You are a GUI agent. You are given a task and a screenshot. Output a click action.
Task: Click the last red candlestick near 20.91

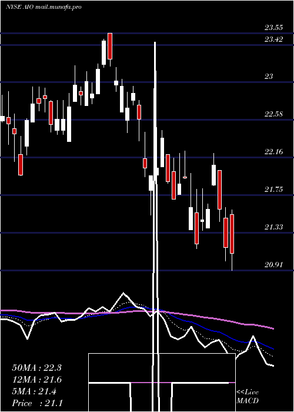click(232, 234)
